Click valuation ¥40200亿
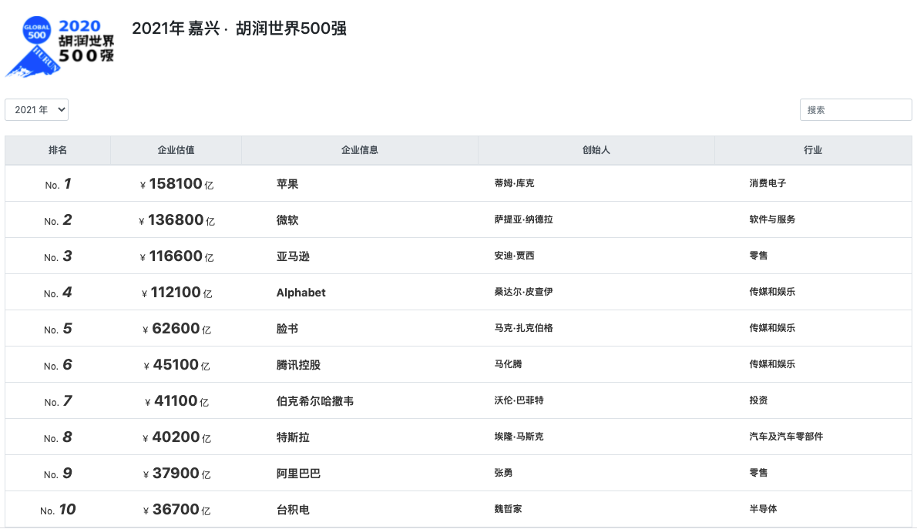The image size is (917, 529). tap(176, 438)
